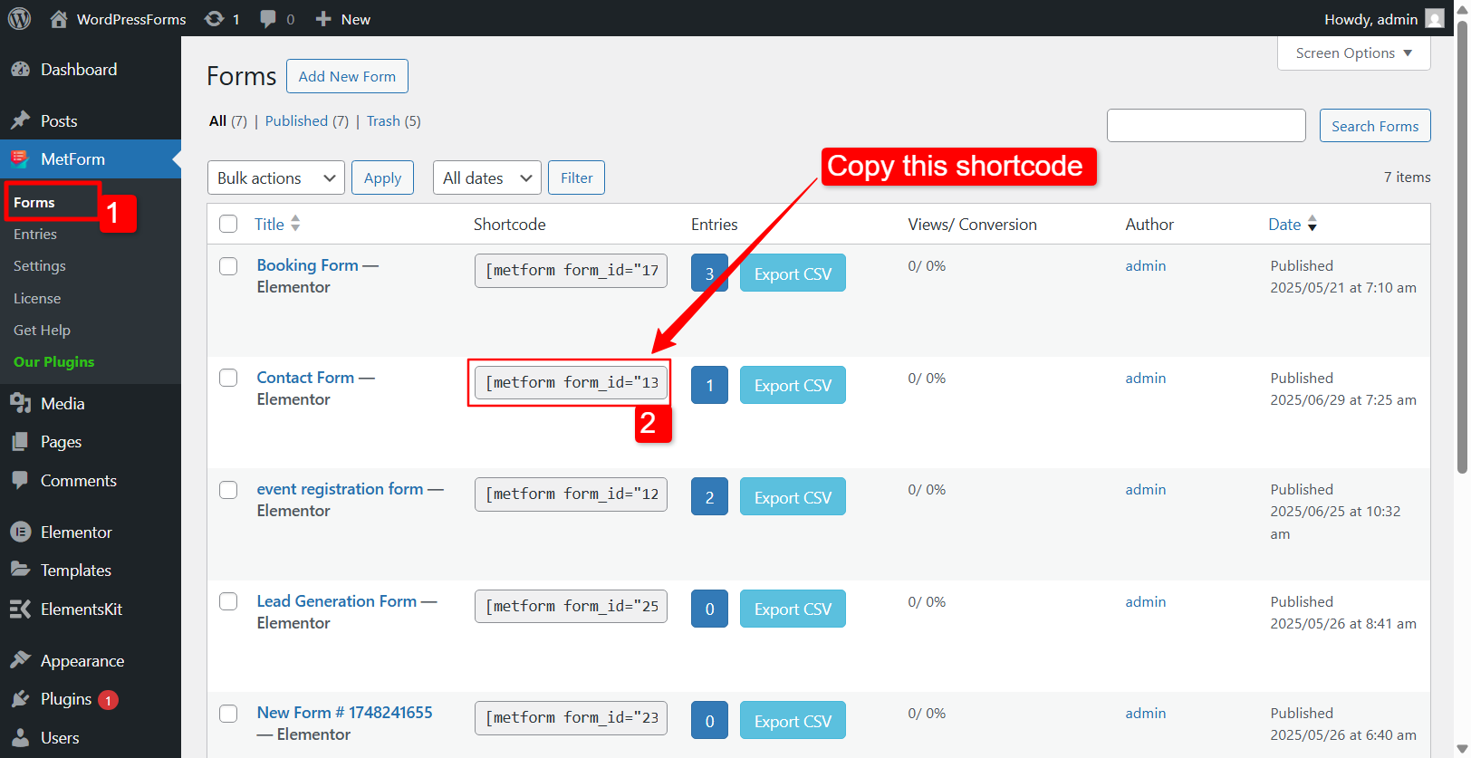Check the Booking Form row checkbox

pyautogui.click(x=228, y=266)
